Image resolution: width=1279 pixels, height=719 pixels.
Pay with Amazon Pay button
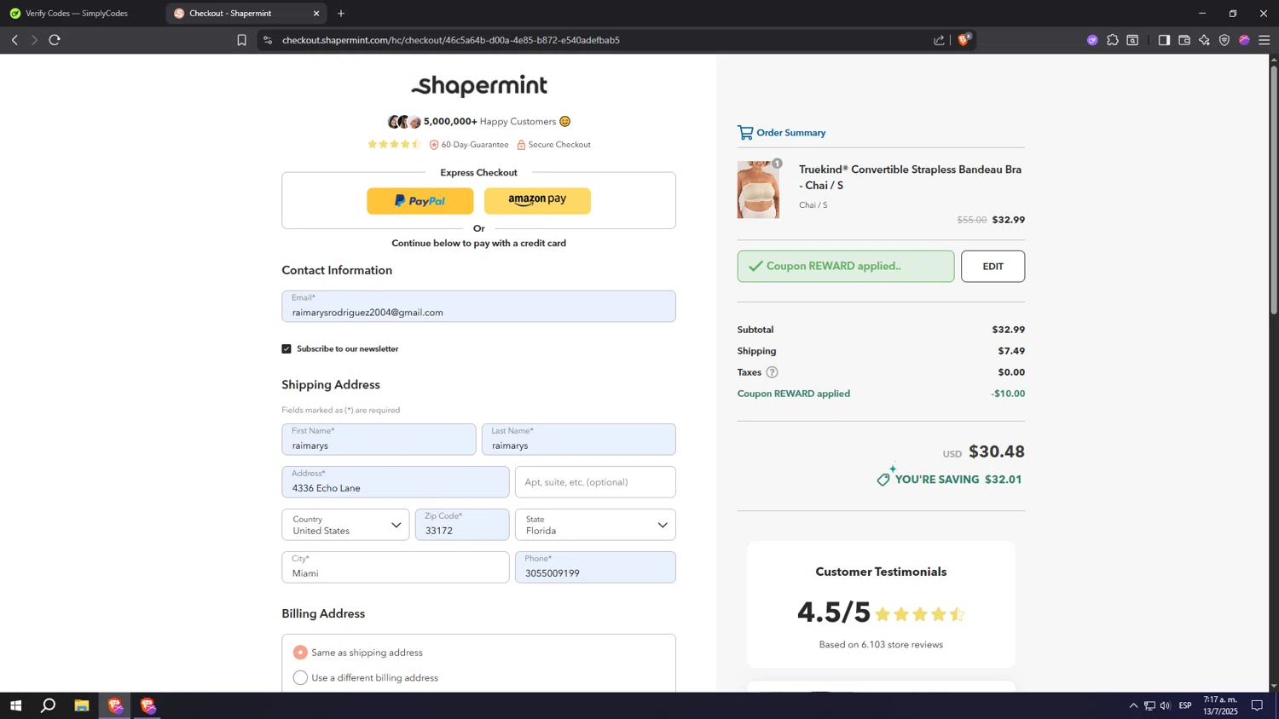(537, 201)
